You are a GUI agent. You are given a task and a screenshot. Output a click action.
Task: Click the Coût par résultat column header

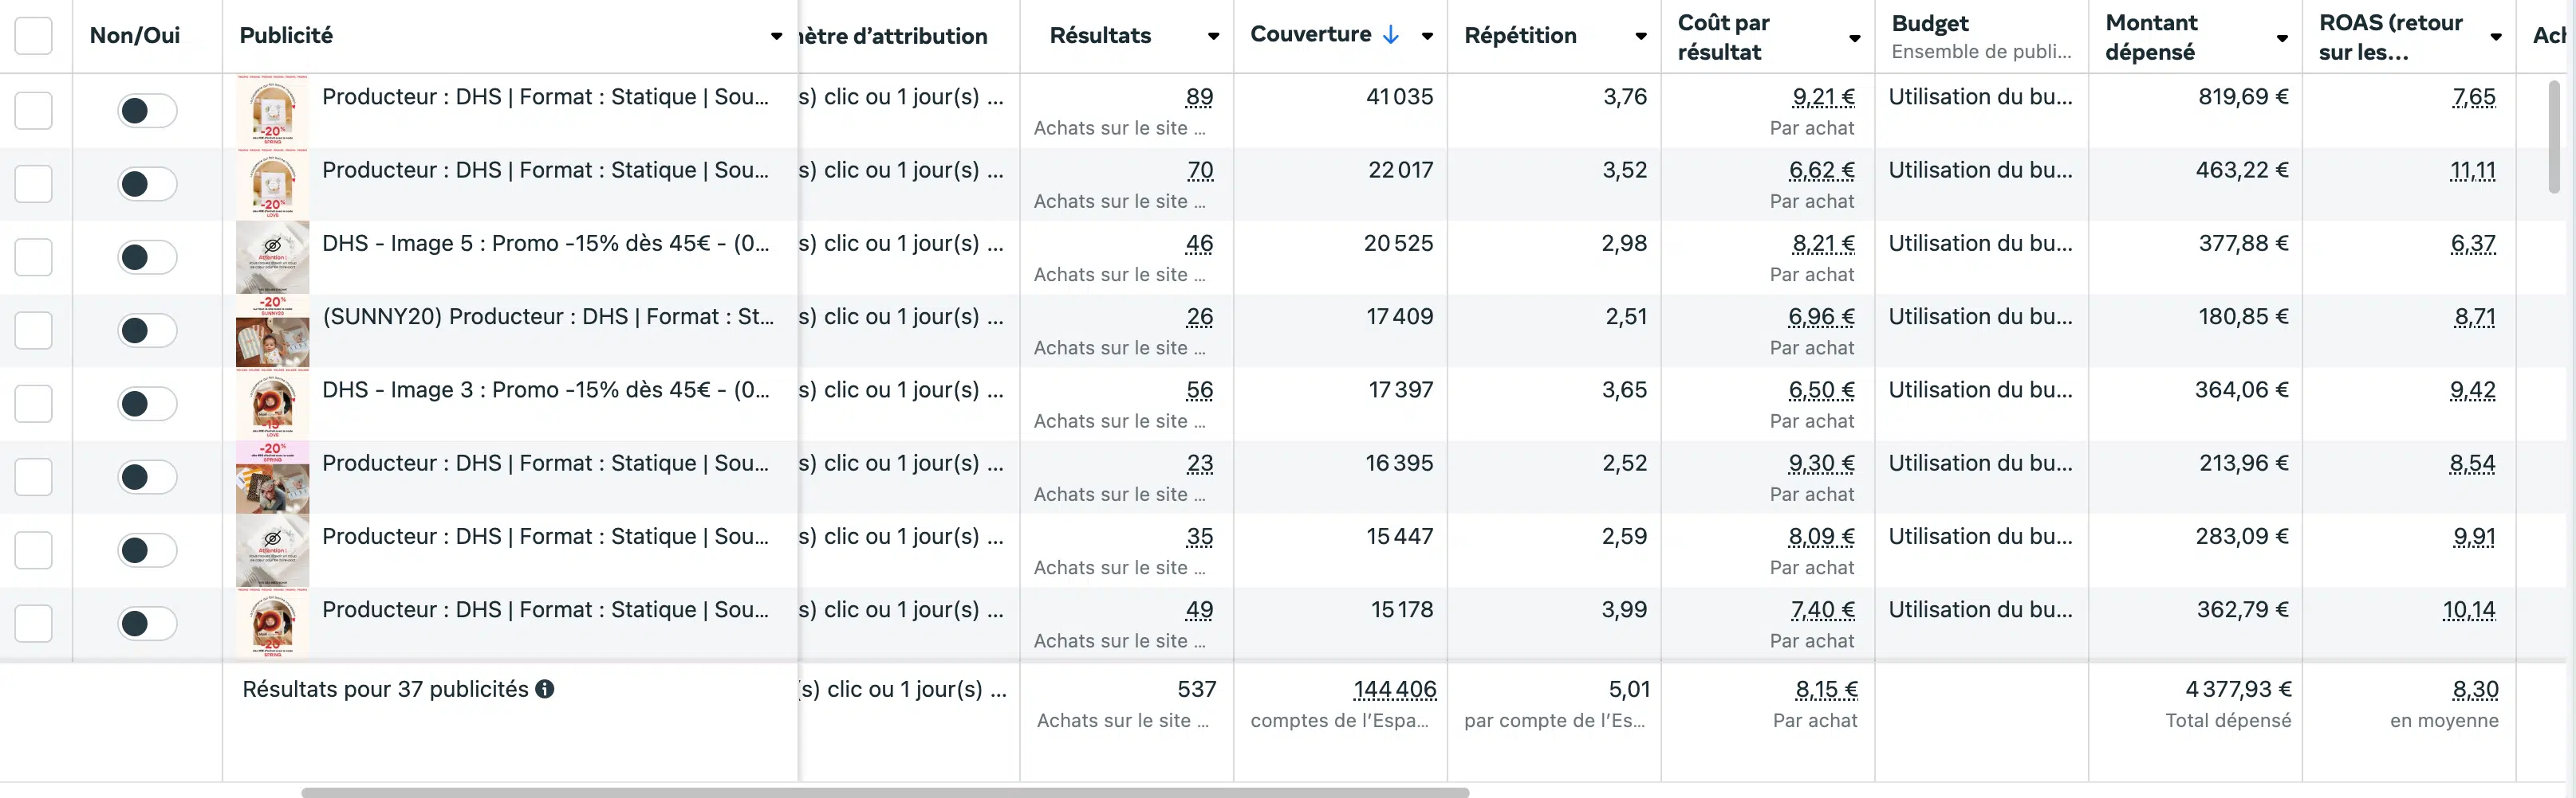[1724, 37]
